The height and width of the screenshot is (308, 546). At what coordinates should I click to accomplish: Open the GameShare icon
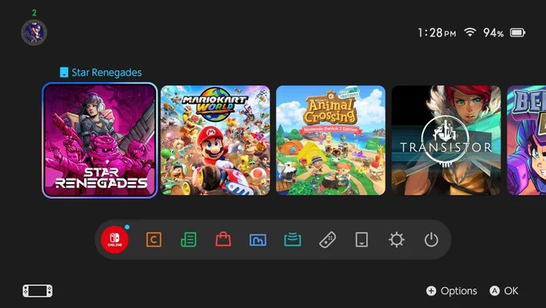[292, 240]
